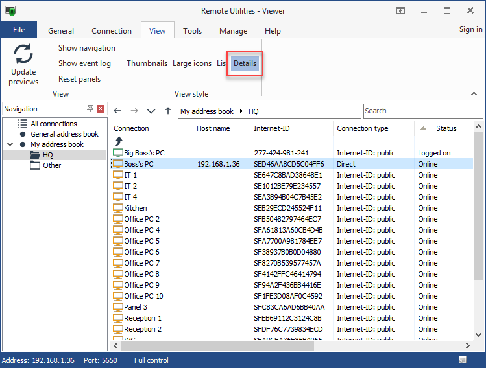Open the File menu
486x368 pixels.
point(19,30)
